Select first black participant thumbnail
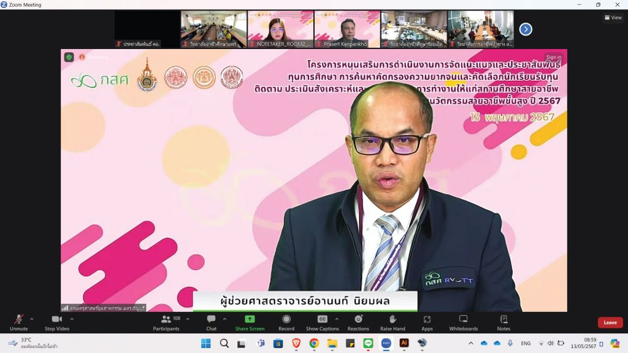This screenshot has height=353, width=628. tap(147, 29)
